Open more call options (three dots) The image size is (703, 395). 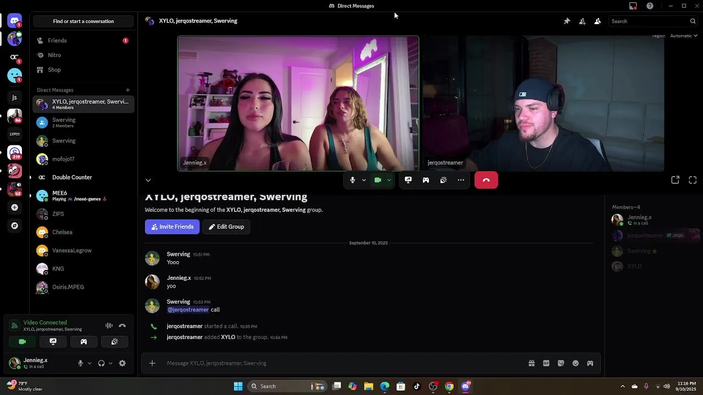click(461, 180)
